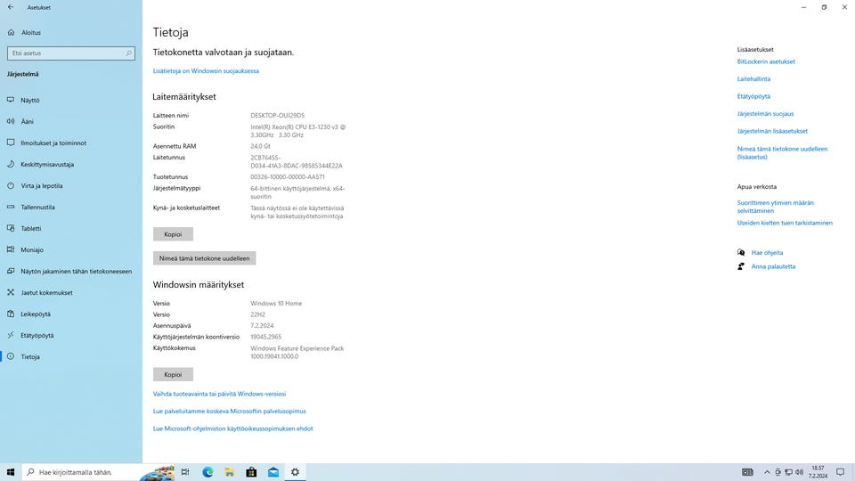Open Nimeä tämä tietokone uudelleen (lisäasetus) link

coord(782,152)
